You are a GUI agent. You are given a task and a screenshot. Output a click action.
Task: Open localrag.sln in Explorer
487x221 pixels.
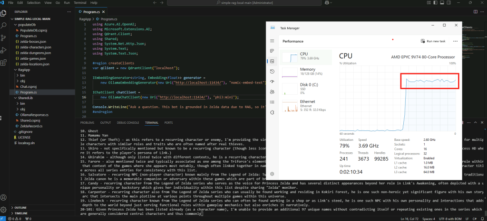click(26, 143)
